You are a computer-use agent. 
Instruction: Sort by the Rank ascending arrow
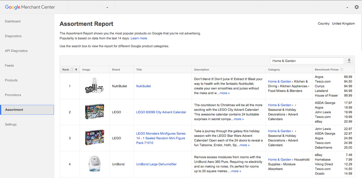(x=76, y=70)
